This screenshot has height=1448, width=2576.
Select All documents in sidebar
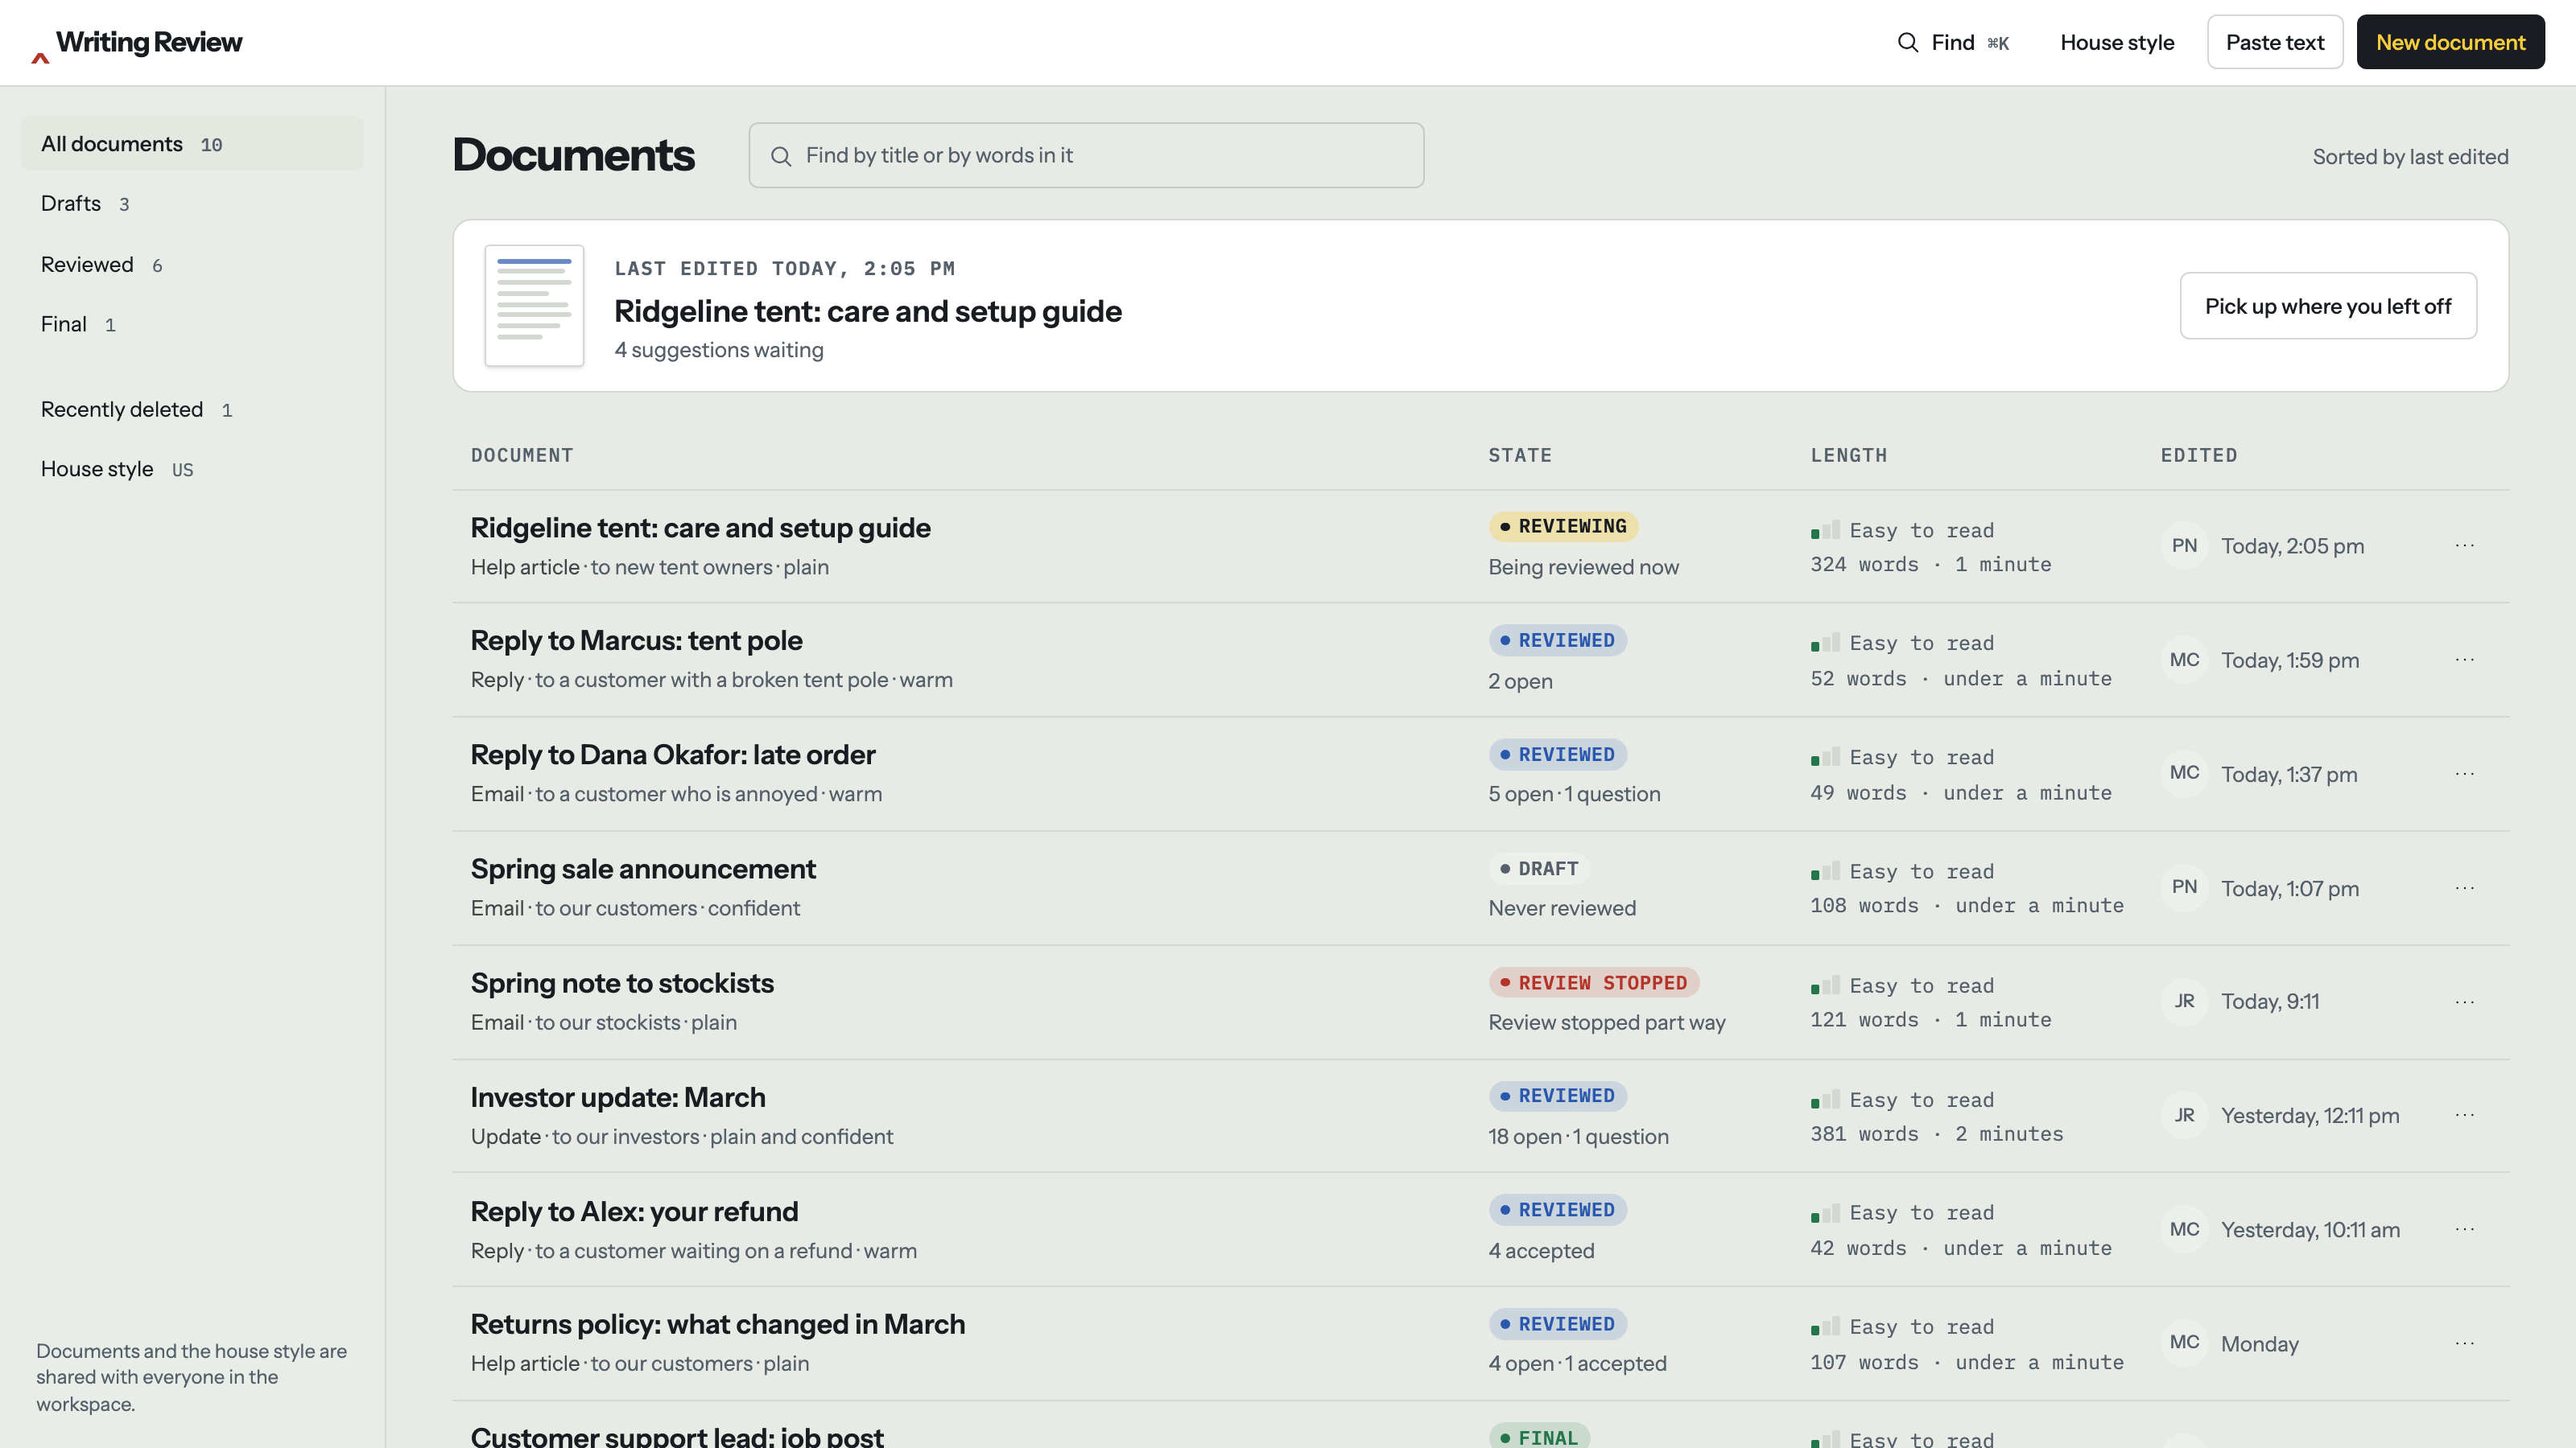tap(192, 144)
